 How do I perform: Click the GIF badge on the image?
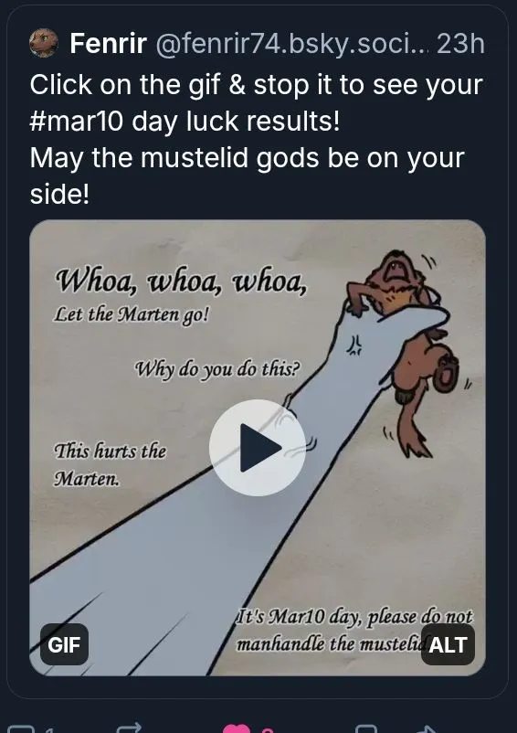click(64, 644)
